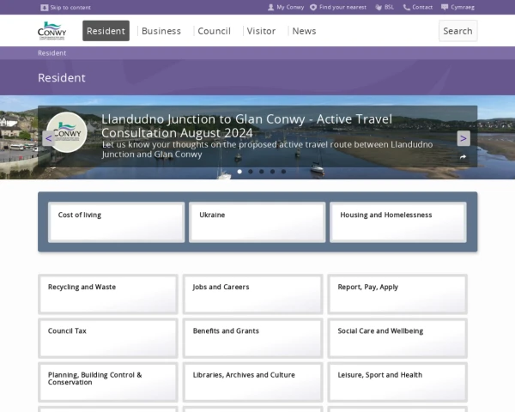The image size is (515, 412).
Task: Open the Business navigation tab
Action: [x=161, y=31]
